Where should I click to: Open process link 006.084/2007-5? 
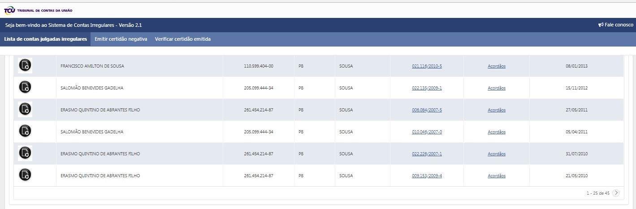[x=427, y=110]
